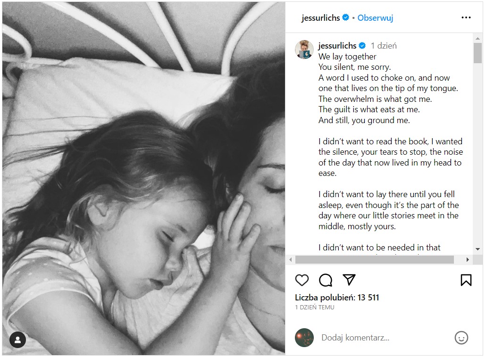
Task: Click the caption scrollbar down arrow
Action: click(x=478, y=249)
